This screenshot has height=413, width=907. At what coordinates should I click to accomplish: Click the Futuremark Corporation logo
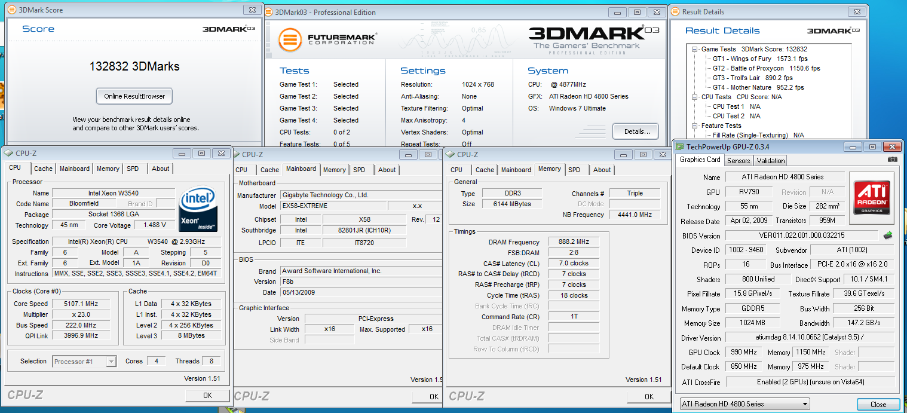(x=327, y=39)
